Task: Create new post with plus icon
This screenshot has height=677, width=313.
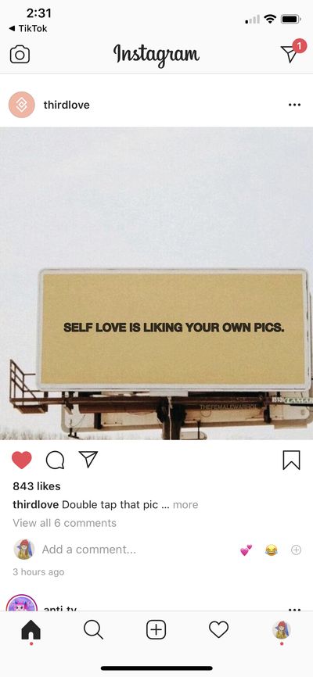Action: tap(156, 630)
